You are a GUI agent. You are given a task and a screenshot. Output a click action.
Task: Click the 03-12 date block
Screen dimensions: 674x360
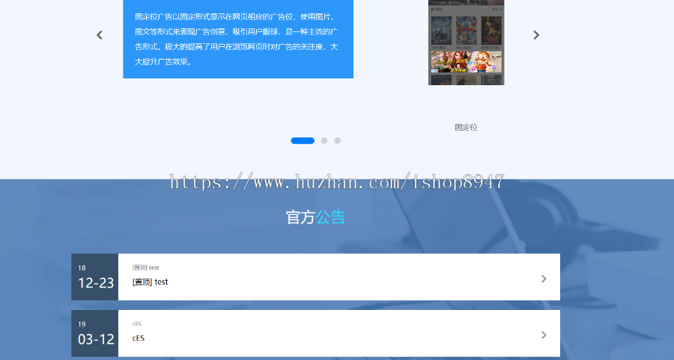click(94, 333)
